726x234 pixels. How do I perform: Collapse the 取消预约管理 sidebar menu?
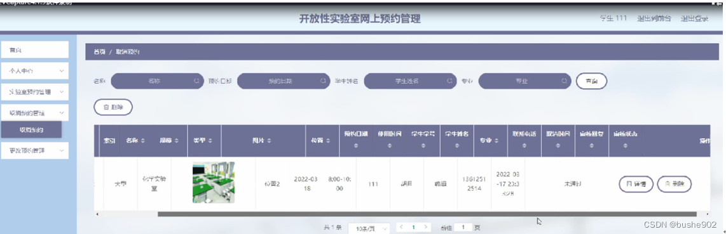point(35,113)
